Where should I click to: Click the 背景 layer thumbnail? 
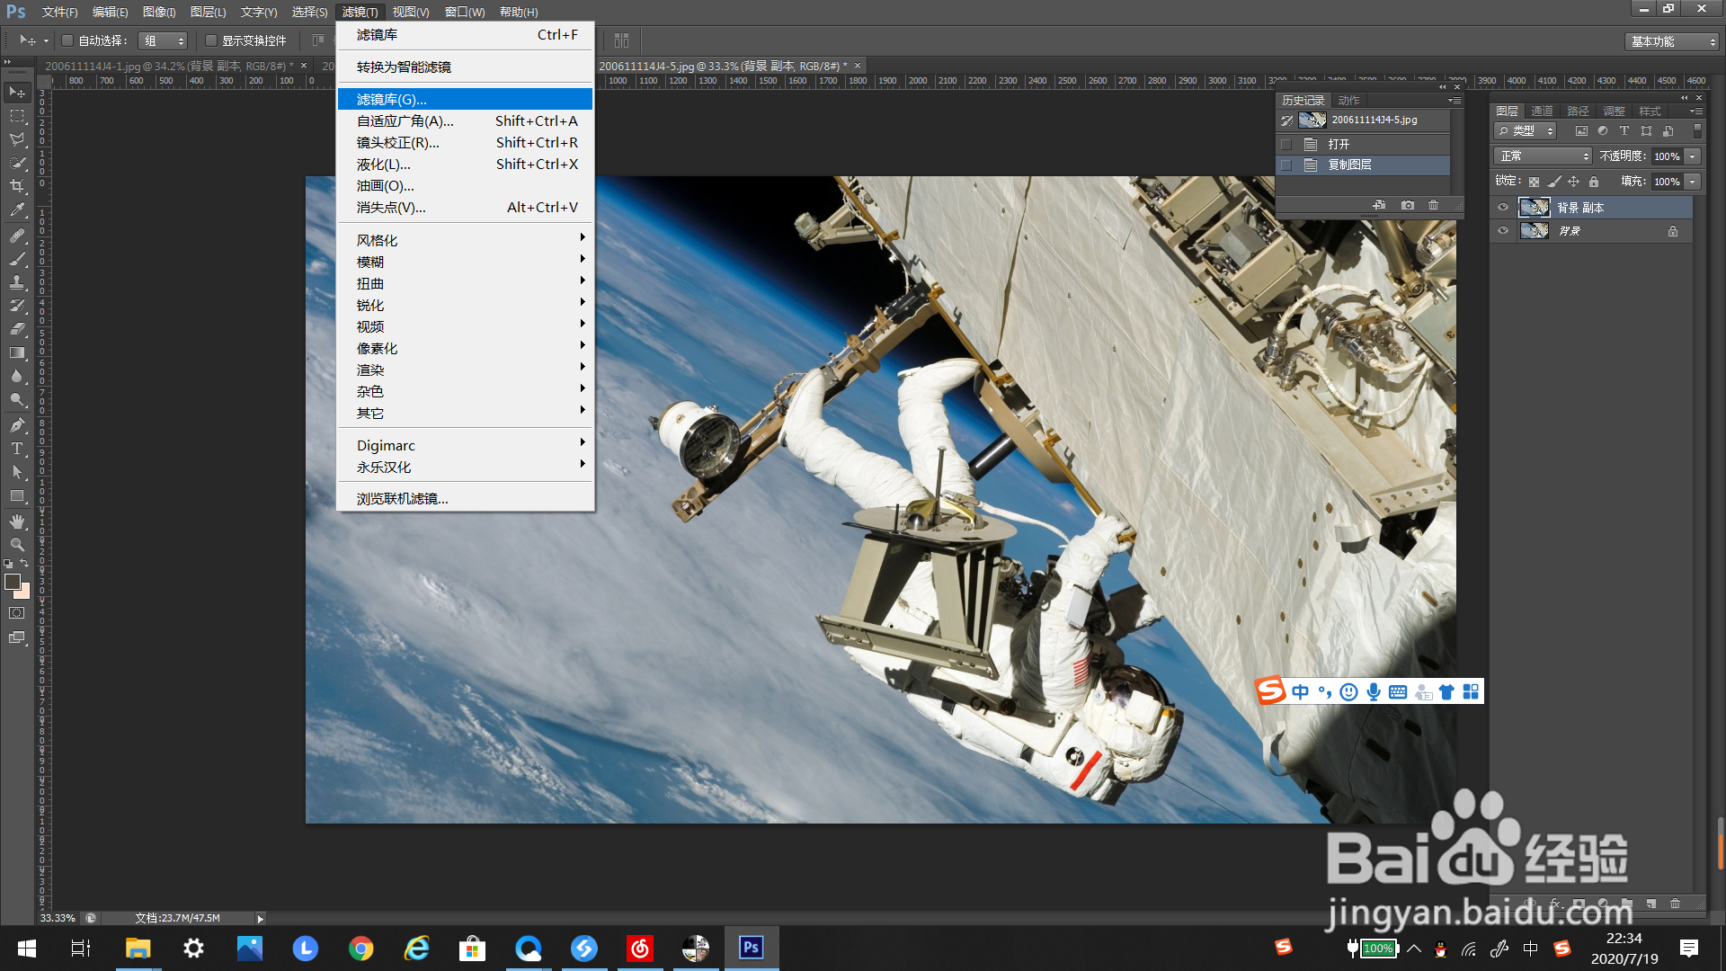pyautogui.click(x=1534, y=231)
